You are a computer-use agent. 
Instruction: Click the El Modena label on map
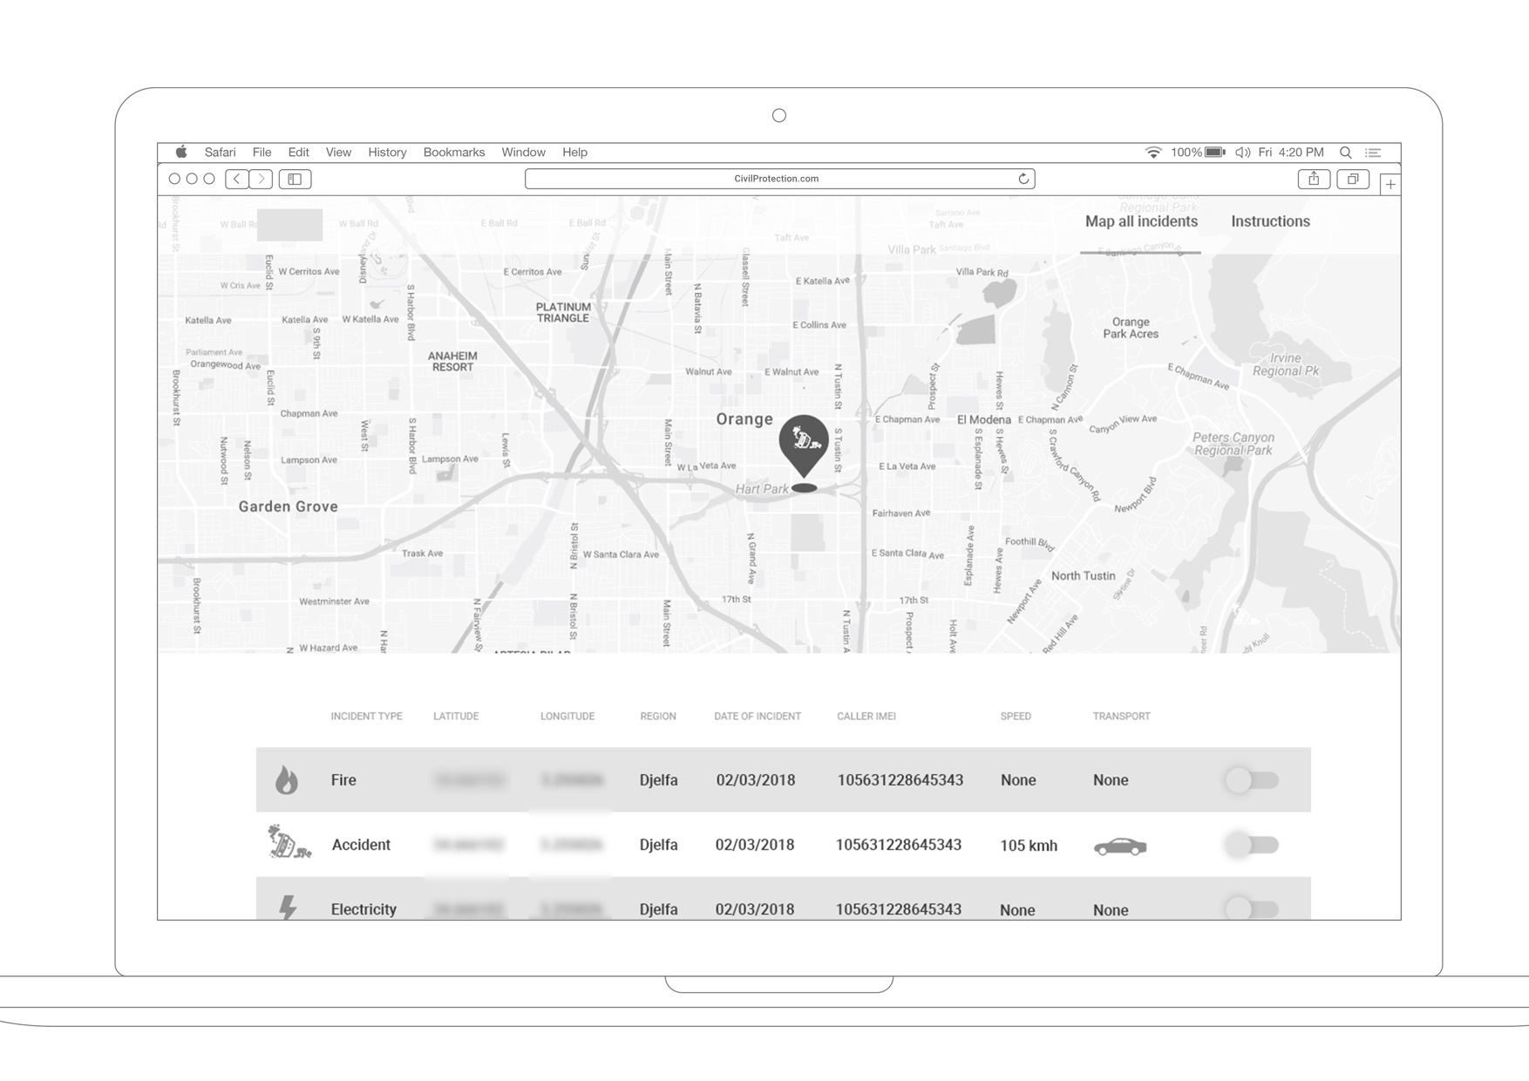[x=984, y=419]
